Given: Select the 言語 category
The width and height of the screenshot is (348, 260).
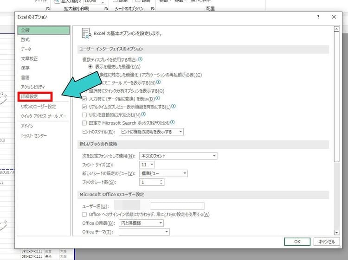Looking at the screenshot, I should point(26,77).
